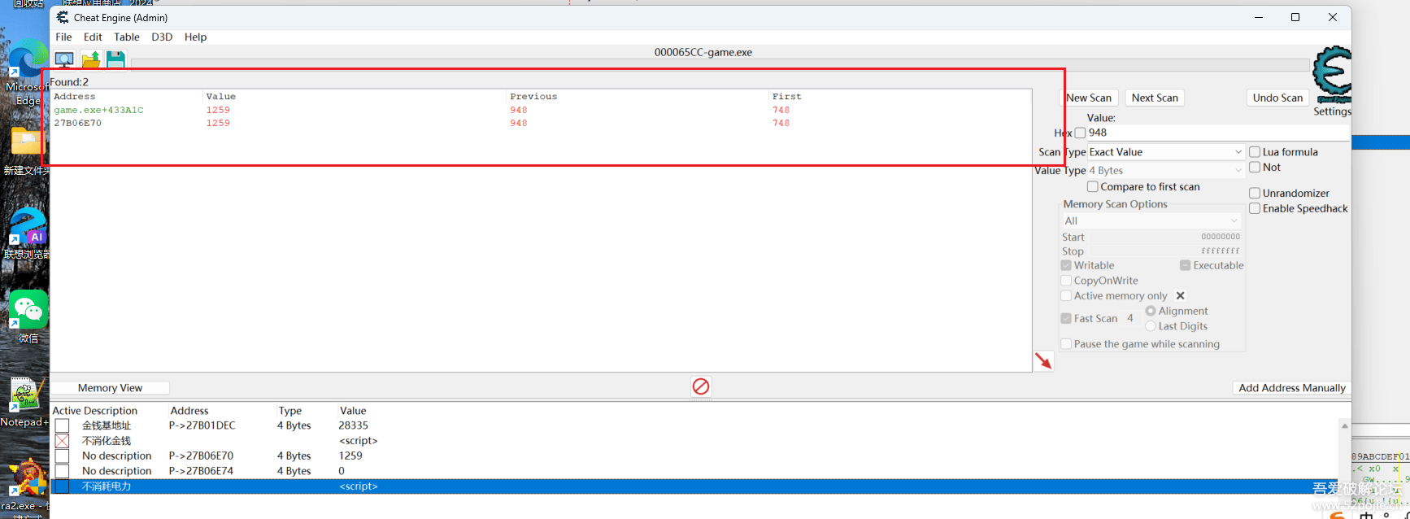Activate the 不消耗电力 script checkbox

click(62, 486)
